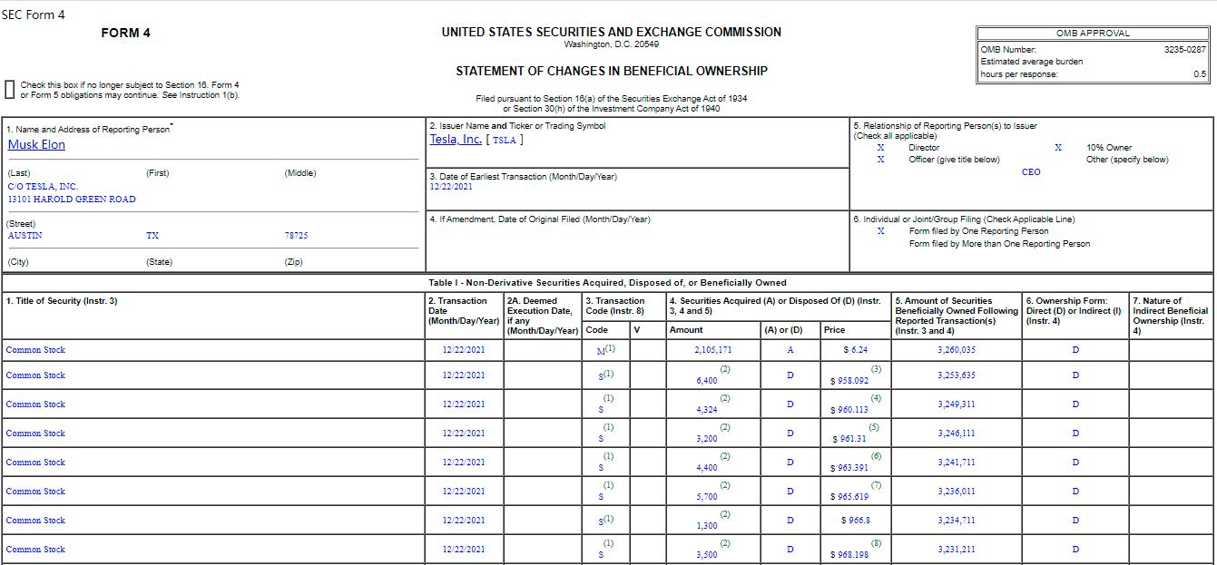The height and width of the screenshot is (565, 1217).
Task: Check the no longer subject to Section 16 box
Action: (10, 89)
